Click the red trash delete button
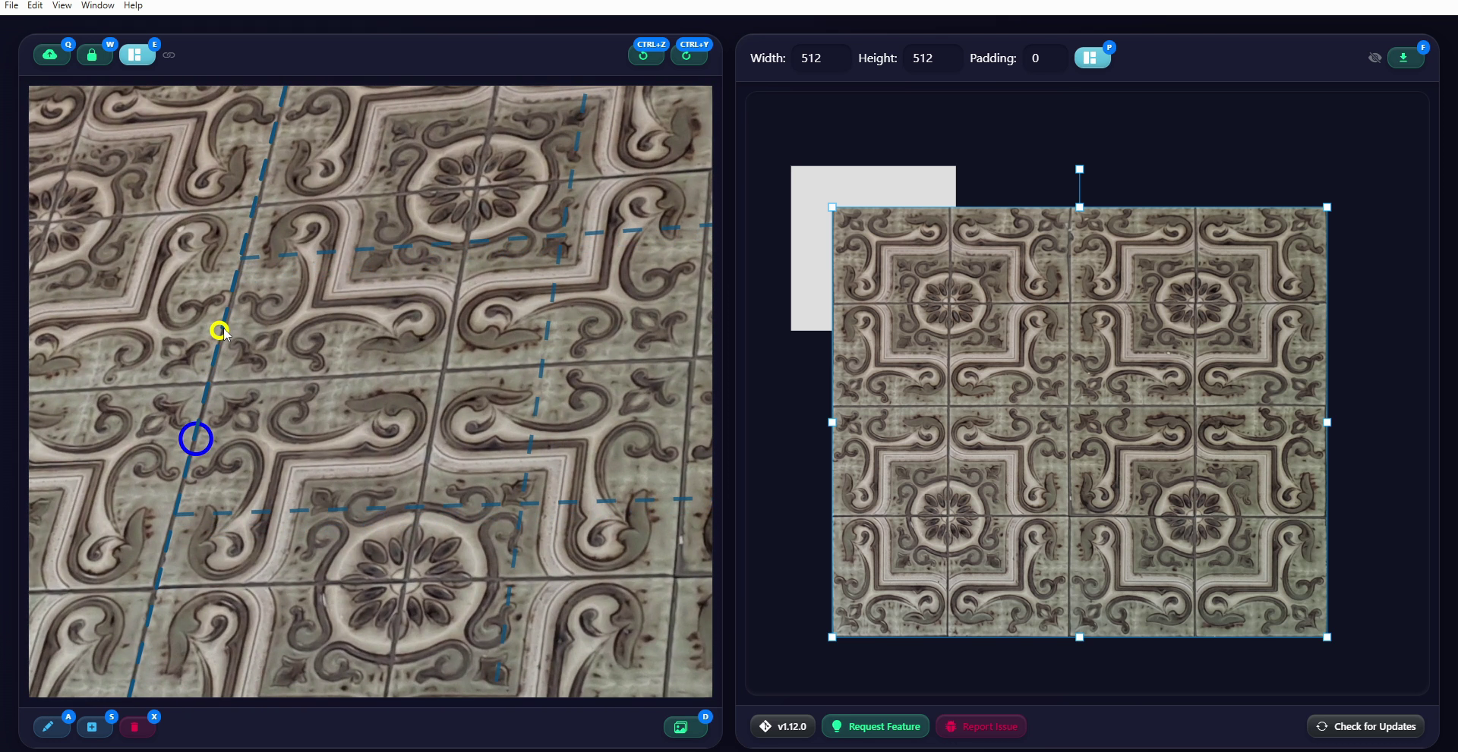Screen dimensions: 1458x752 pyautogui.click(x=136, y=727)
